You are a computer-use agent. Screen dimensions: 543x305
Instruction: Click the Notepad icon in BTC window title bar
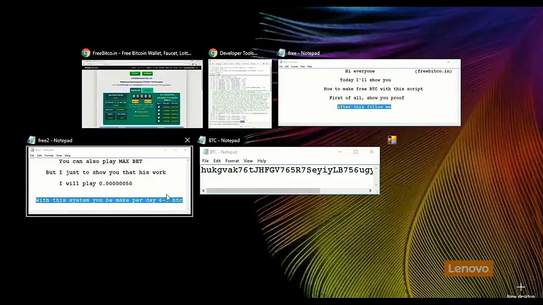[x=207, y=152]
